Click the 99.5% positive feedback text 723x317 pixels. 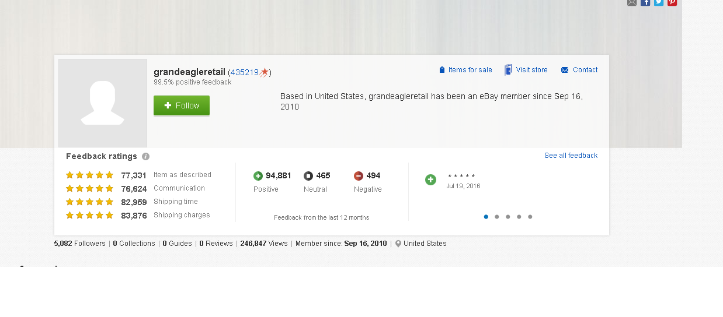pos(193,82)
